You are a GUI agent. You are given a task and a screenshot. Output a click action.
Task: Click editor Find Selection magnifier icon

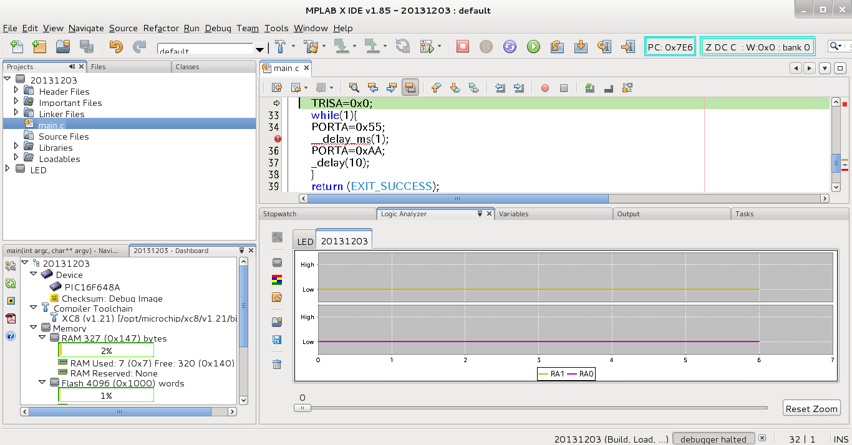tap(354, 88)
